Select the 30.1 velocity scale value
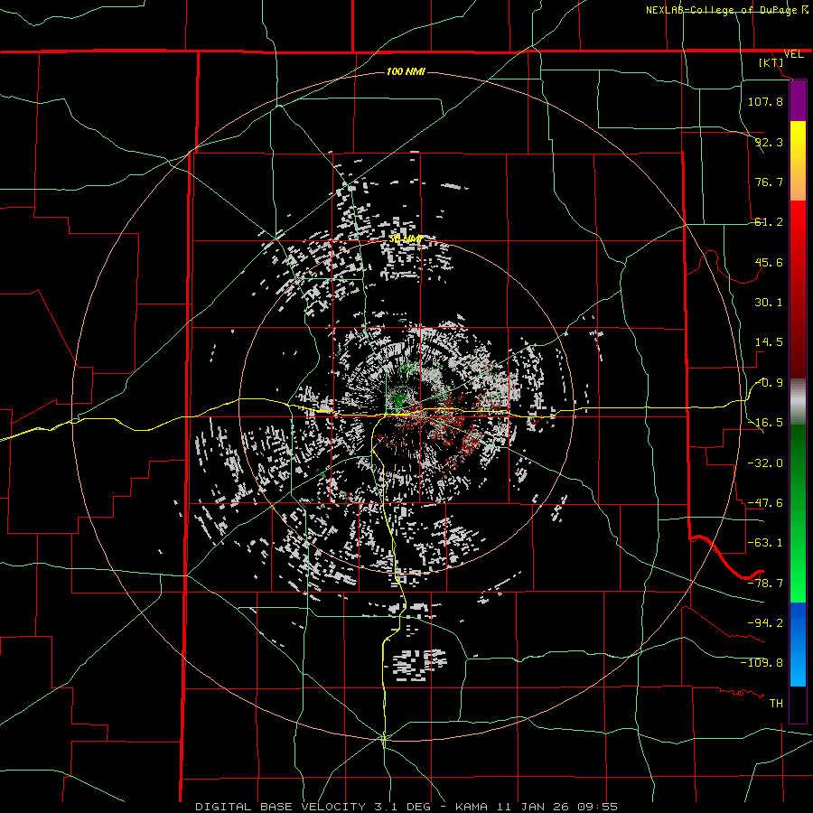Image resolution: width=813 pixels, height=813 pixels. coord(769,303)
